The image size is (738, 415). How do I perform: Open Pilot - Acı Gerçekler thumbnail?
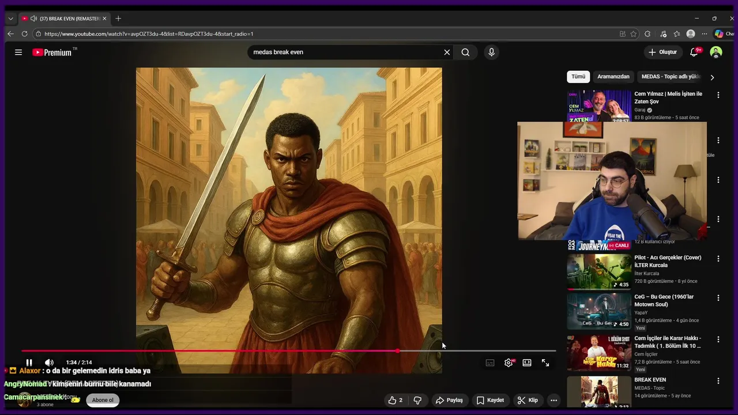click(599, 271)
